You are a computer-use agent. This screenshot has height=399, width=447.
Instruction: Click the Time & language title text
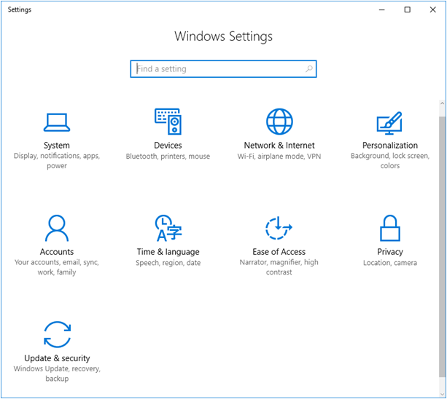(x=168, y=252)
